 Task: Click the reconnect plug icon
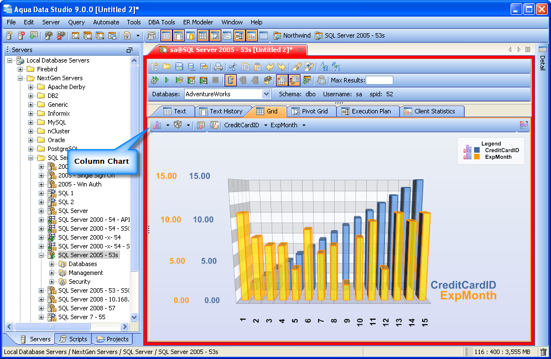pos(267,80)
